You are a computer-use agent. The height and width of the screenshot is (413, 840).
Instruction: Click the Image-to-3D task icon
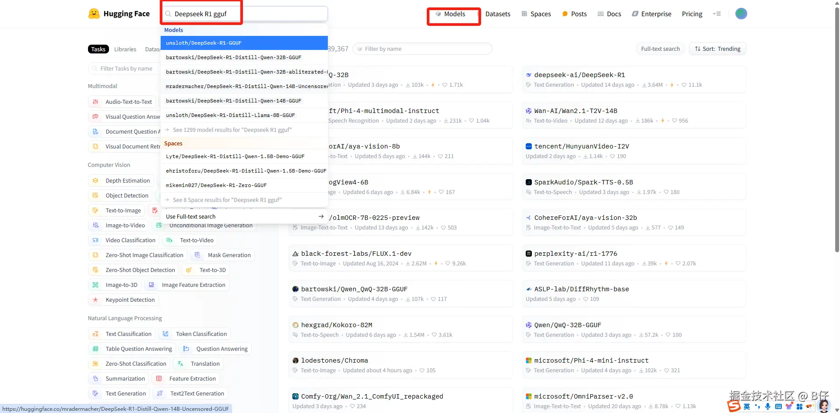point(95,285)
